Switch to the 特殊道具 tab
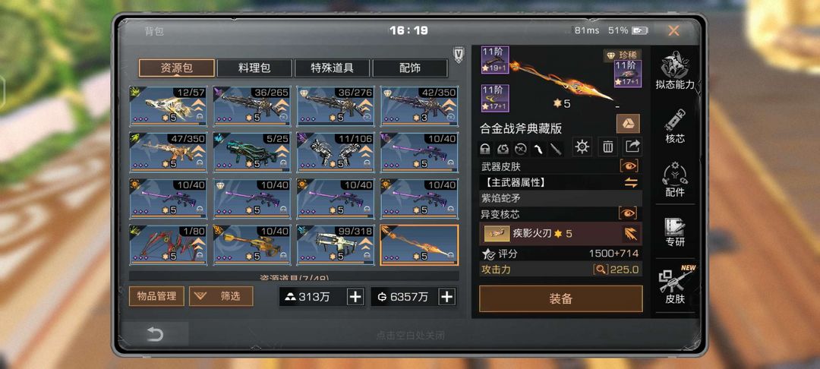Image resolution: width=820 pixels, height=369 pixels. click(x=332, y=68)
